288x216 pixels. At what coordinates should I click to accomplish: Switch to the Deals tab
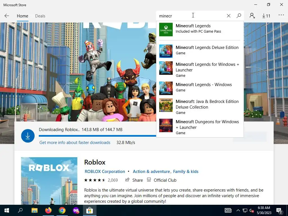pyautogui.click(x=40, y=16)
